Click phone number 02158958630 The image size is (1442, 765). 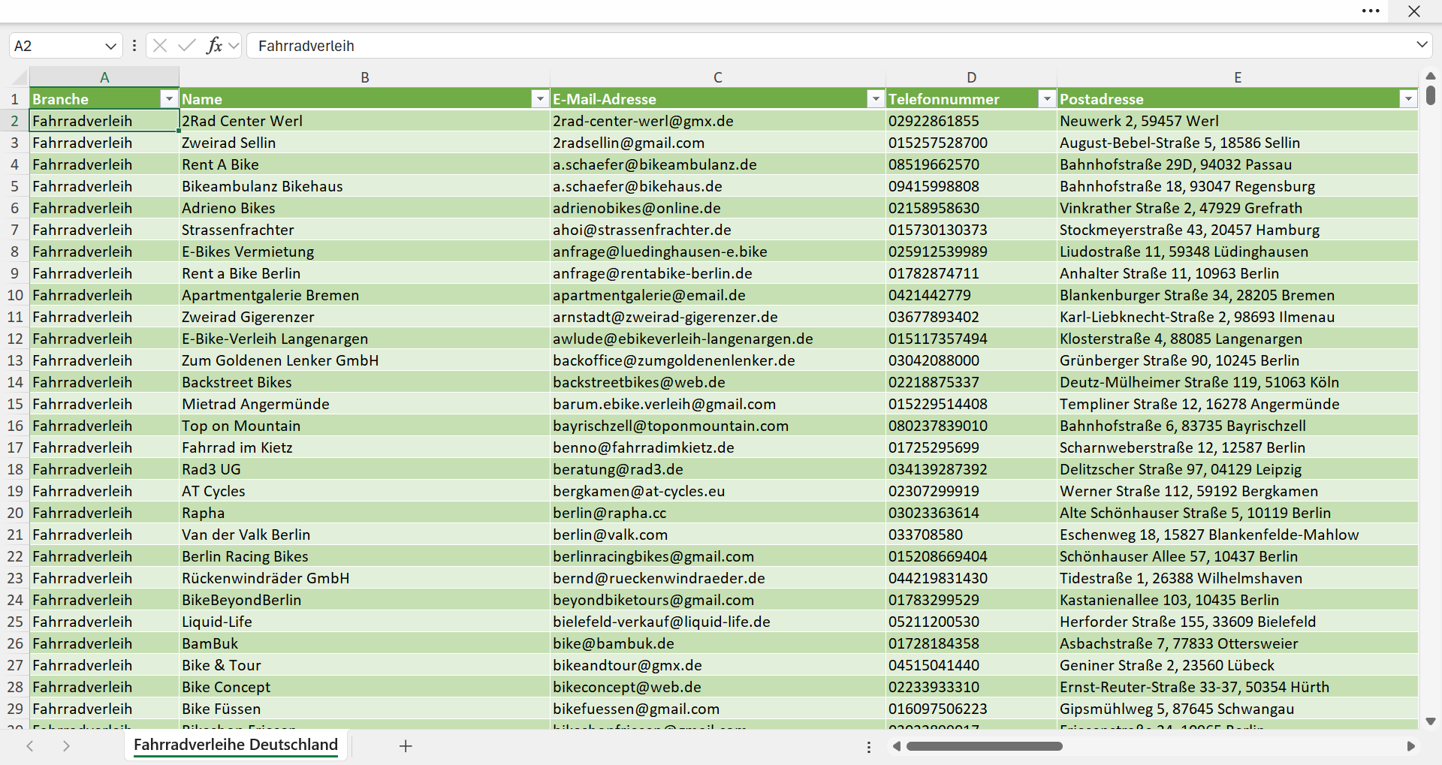tap(972, 208)
